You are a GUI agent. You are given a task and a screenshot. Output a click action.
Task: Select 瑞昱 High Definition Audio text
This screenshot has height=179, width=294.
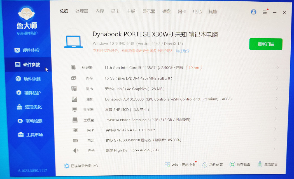[132, 150]
